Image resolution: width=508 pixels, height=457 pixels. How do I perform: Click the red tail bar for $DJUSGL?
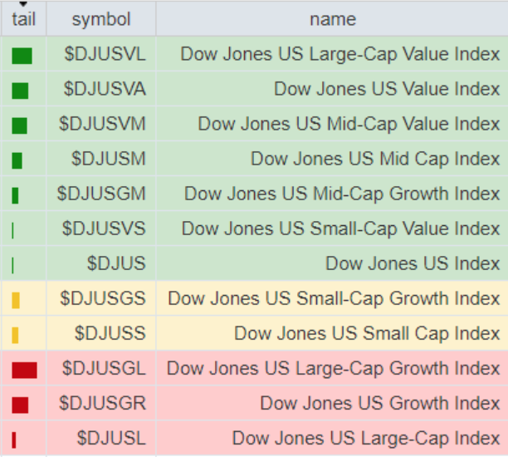(24, 370)
